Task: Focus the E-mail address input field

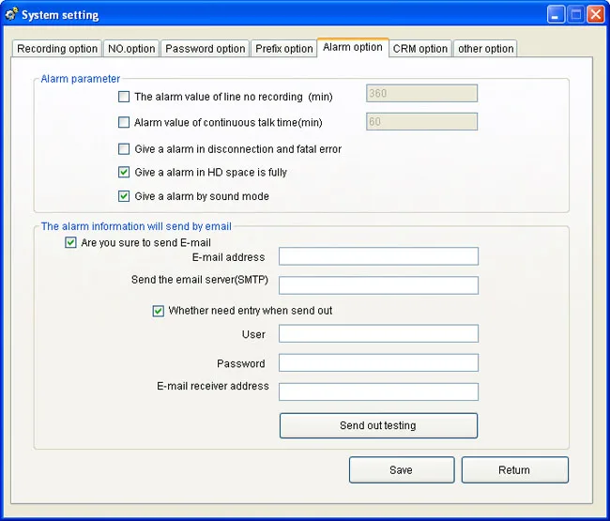Action: coord(378,256)
